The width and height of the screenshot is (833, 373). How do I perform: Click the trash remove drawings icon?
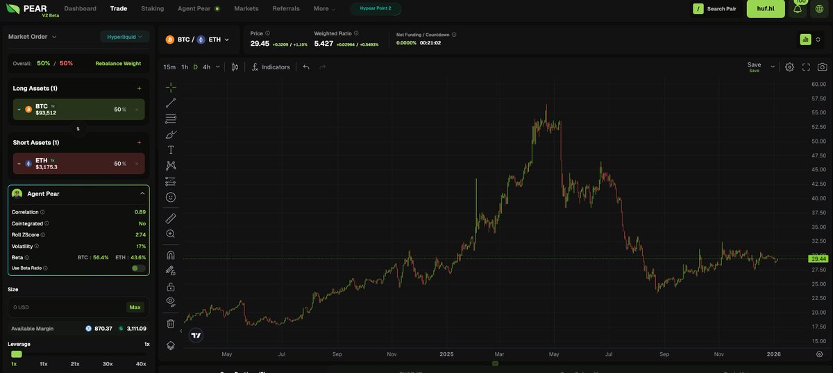171,323
